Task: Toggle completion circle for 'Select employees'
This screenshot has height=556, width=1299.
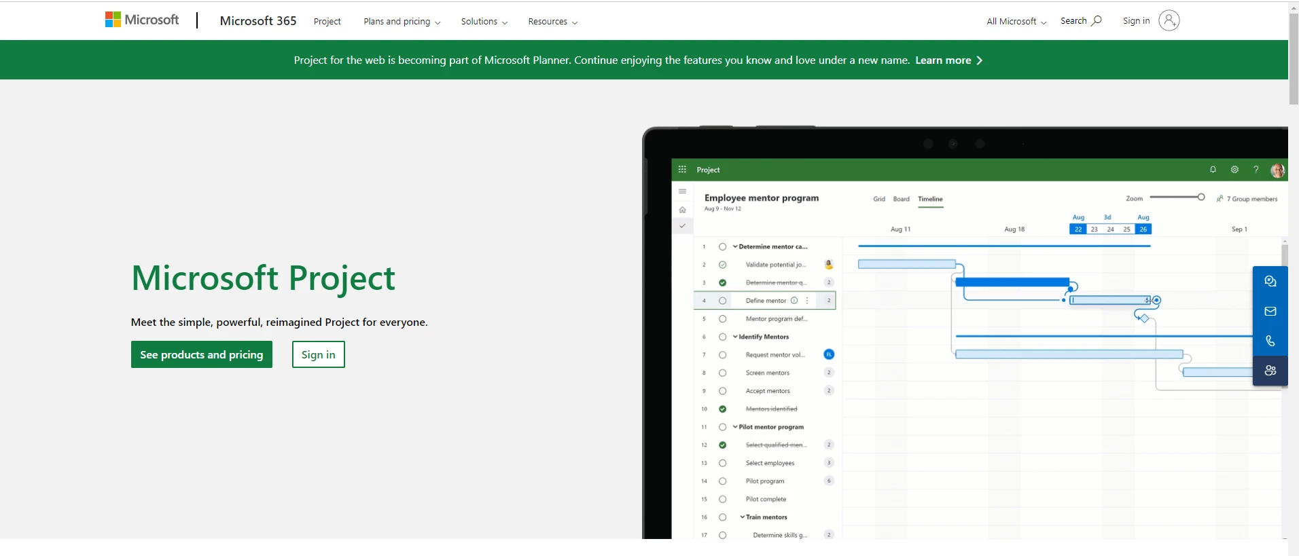Action: [x=722, y=463]
